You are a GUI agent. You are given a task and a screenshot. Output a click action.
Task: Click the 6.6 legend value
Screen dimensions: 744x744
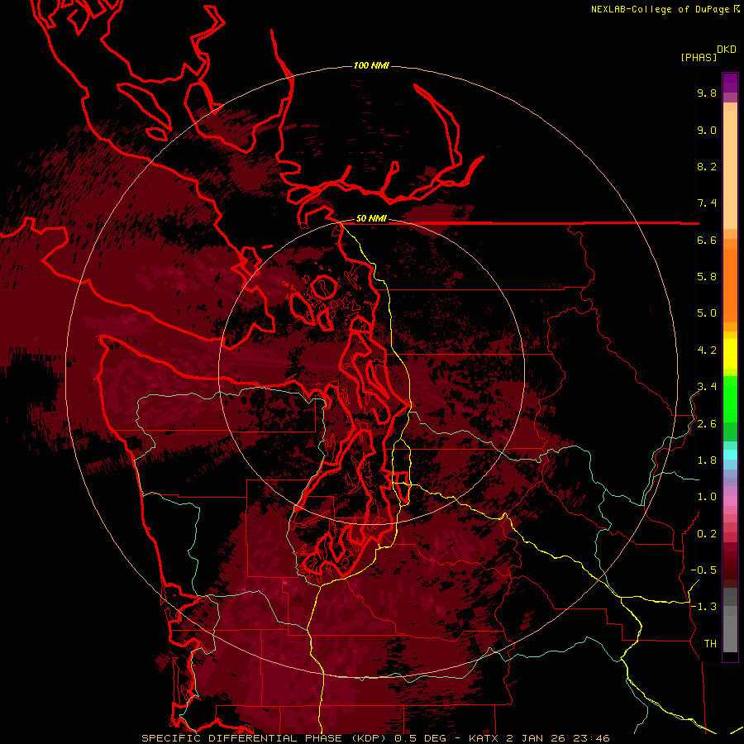click(707, 240)
